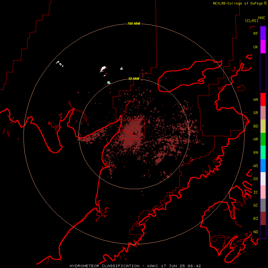
Task: Click the RF legend label
Action: tap(255, 33)
